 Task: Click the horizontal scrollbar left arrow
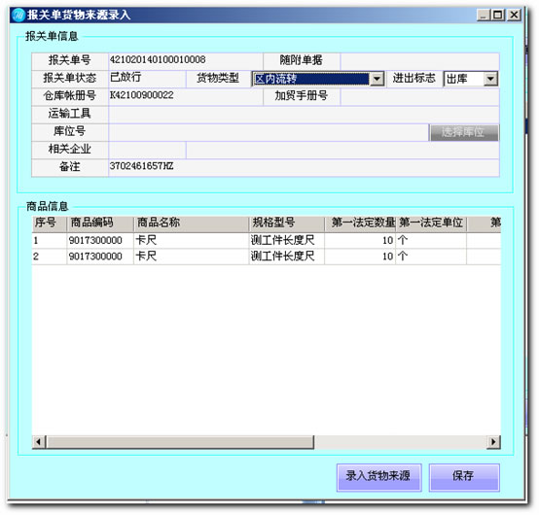pyautogui.click(x=39, y=442)
